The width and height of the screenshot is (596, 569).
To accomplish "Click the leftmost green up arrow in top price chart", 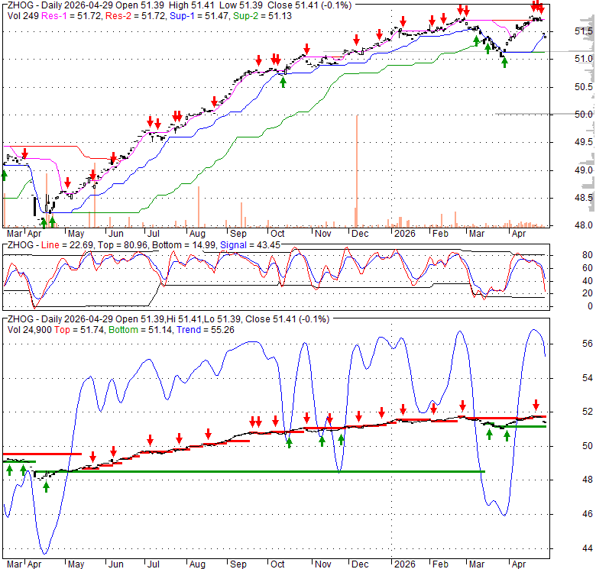I will [x=4, y=175].
